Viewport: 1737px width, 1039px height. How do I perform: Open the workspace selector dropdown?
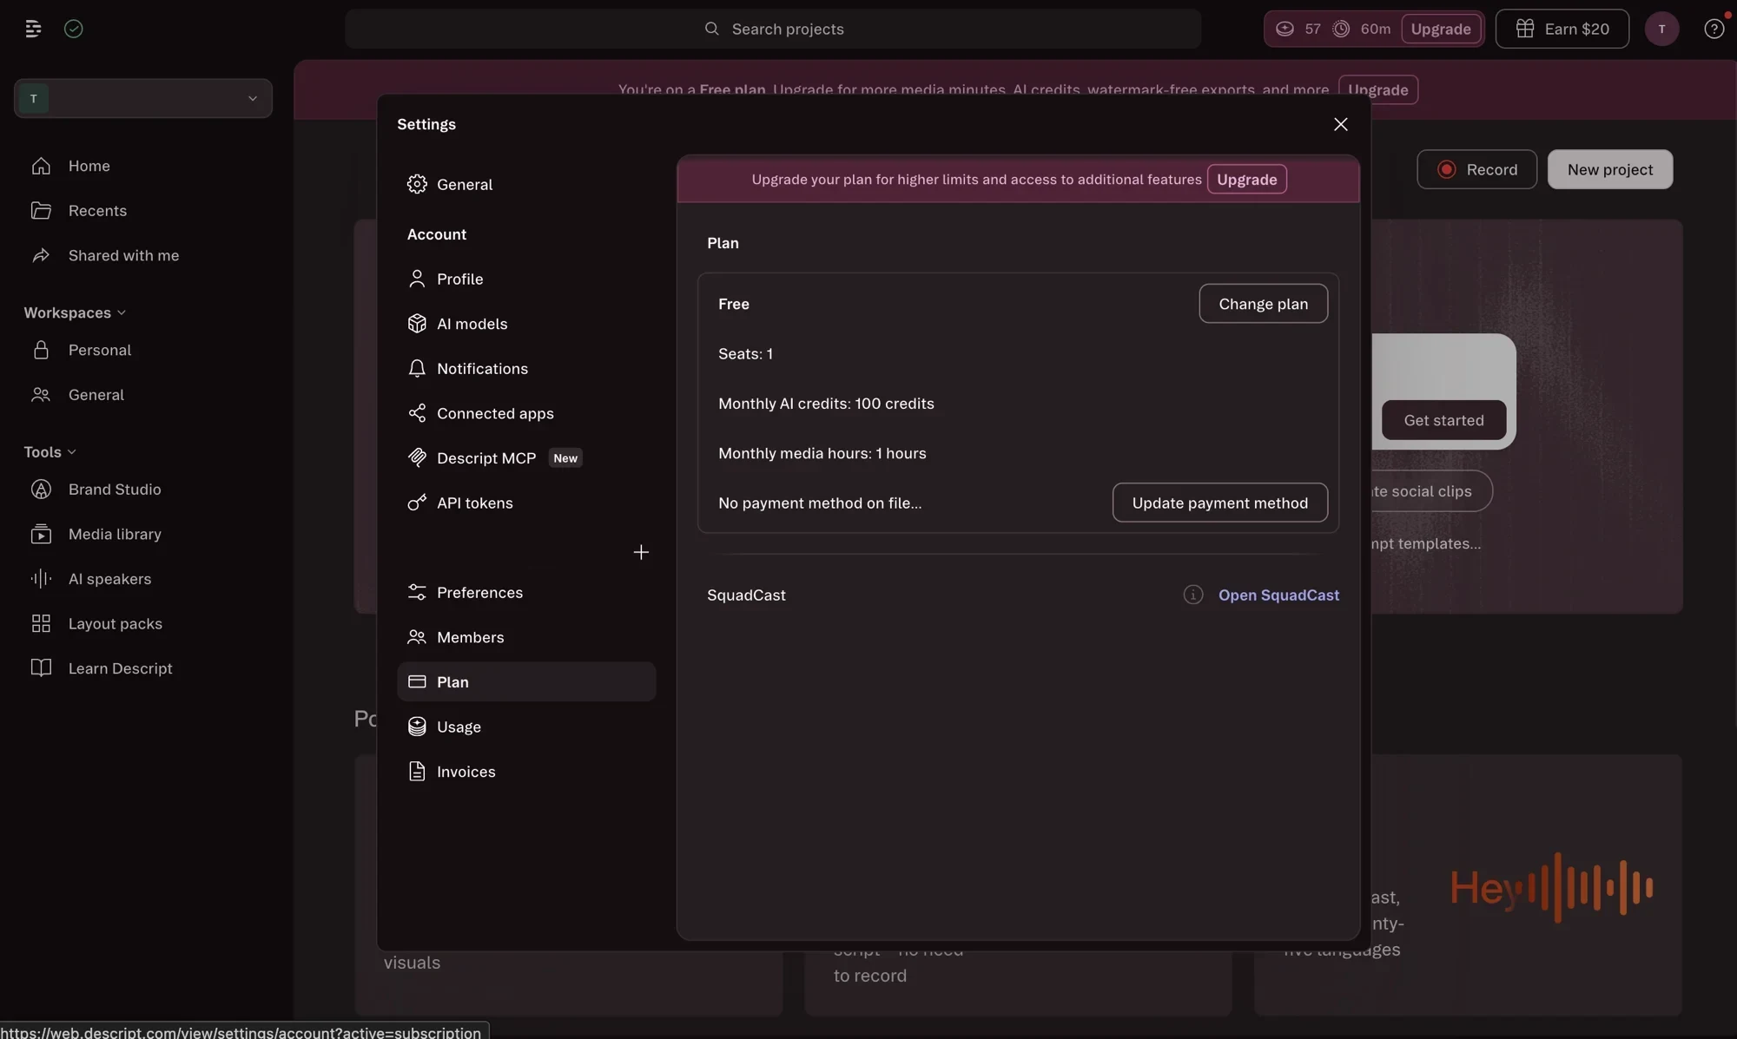(143, 98)
